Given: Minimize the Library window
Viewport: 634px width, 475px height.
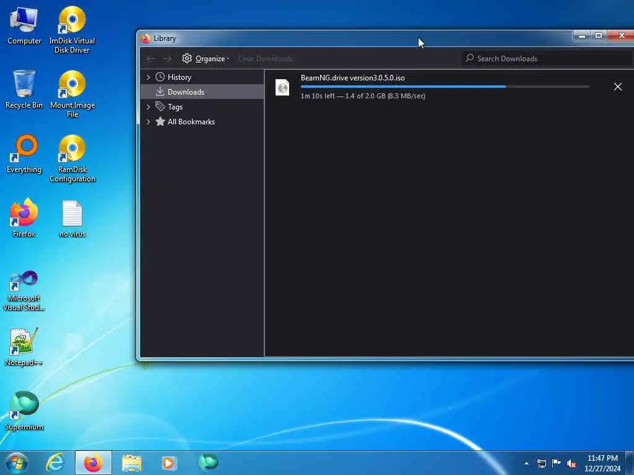Looking at the screenshot, I should tap(582, 36).
